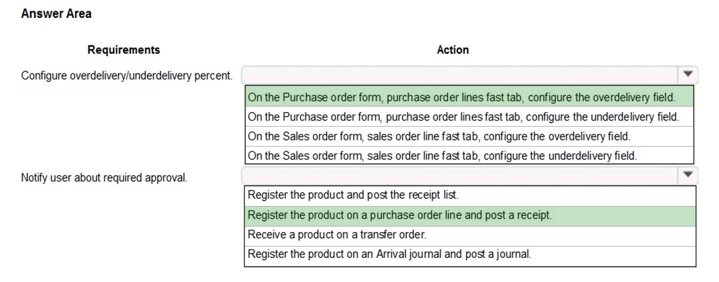
Task: Choose Sales order form overdelivery field option
Action: pos(470,136)
